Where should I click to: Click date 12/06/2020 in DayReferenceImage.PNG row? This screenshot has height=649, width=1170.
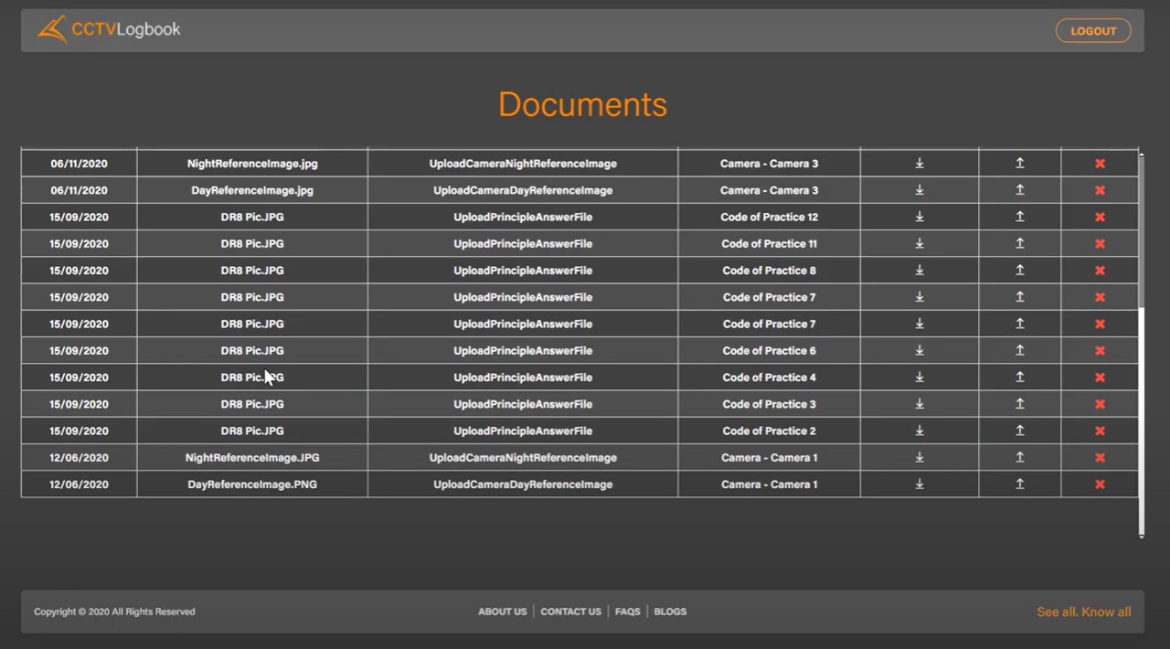[80, 484]
